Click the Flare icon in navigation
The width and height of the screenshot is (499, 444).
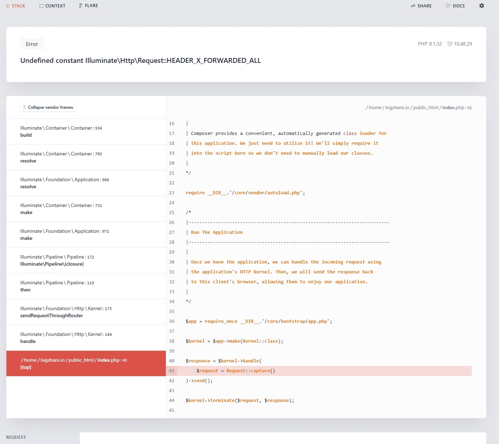[x=81, y=6]
